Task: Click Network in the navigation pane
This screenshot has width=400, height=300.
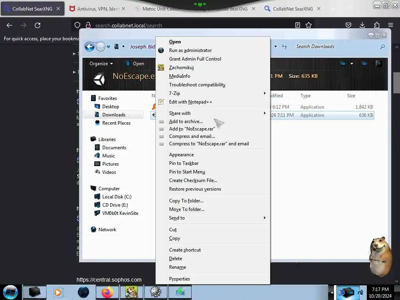Action: [107, 229]
